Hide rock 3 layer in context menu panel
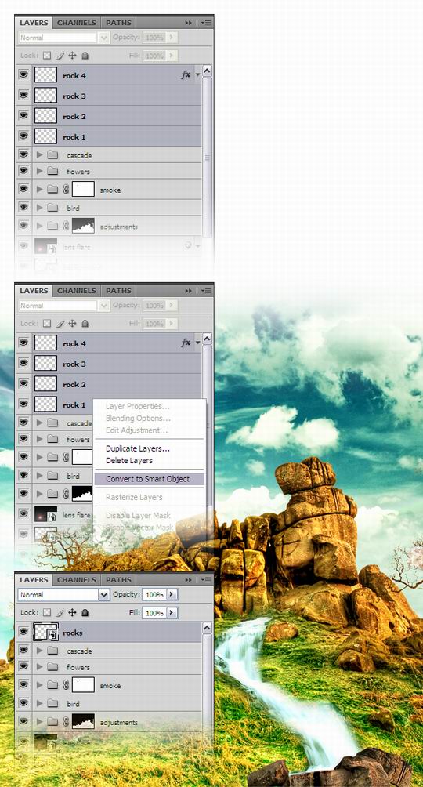 coord(23,364)
